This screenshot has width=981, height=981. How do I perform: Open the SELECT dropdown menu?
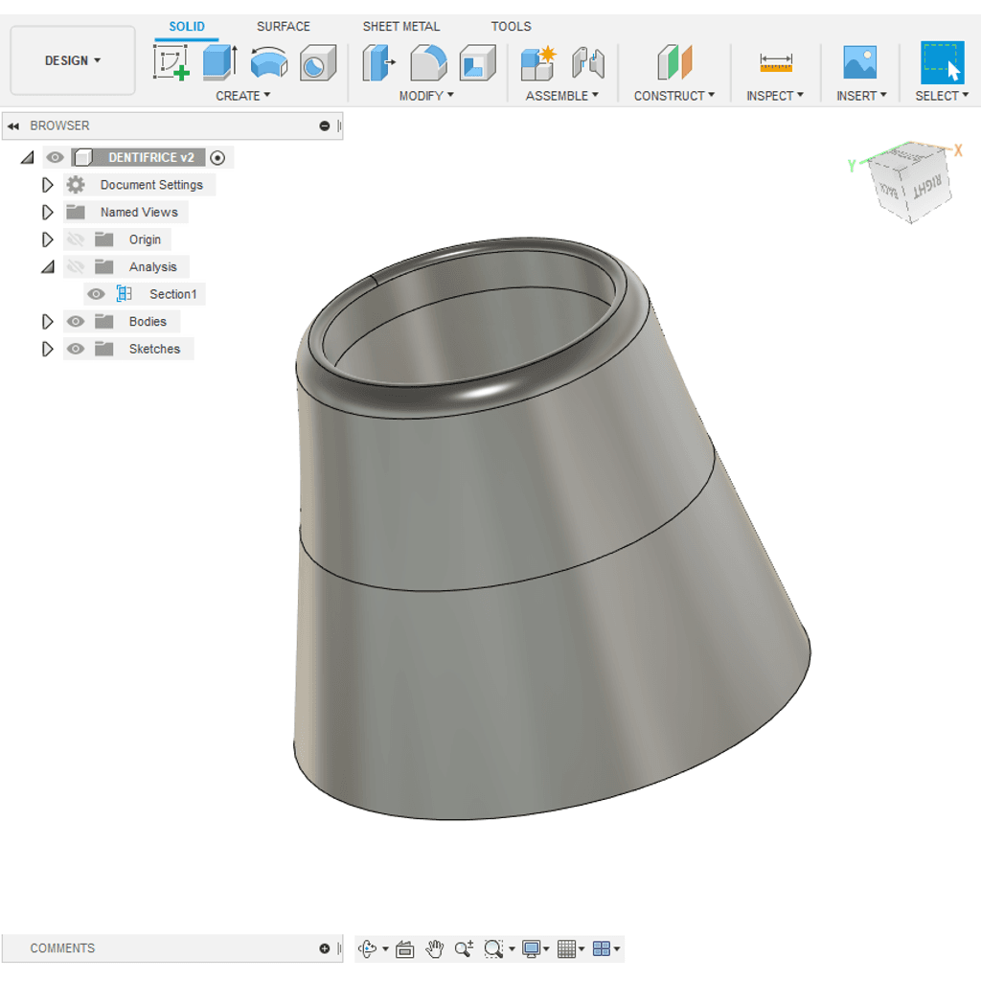[x=942, y=96]
